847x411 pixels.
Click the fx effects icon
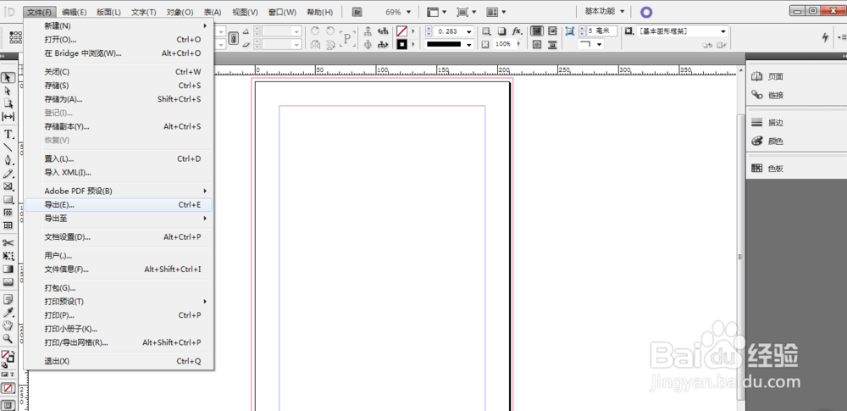click(x=517, y=31)
